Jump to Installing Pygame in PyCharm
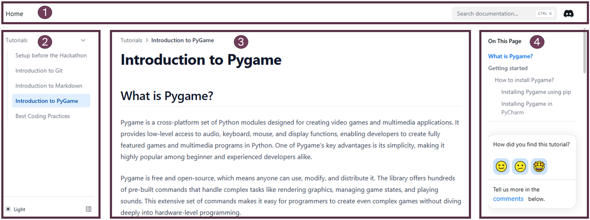 (527, 108)
